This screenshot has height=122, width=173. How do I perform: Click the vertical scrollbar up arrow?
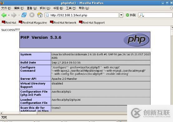tap(172, 28)
